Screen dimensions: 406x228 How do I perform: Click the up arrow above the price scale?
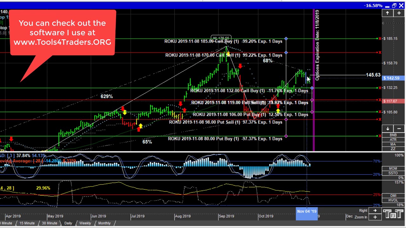pos(387,13)
